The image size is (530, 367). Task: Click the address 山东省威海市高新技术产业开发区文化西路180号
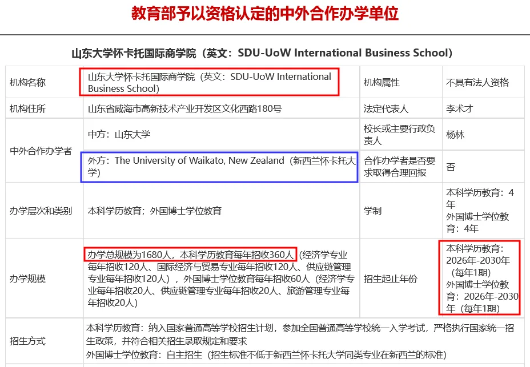pos(184,109)
